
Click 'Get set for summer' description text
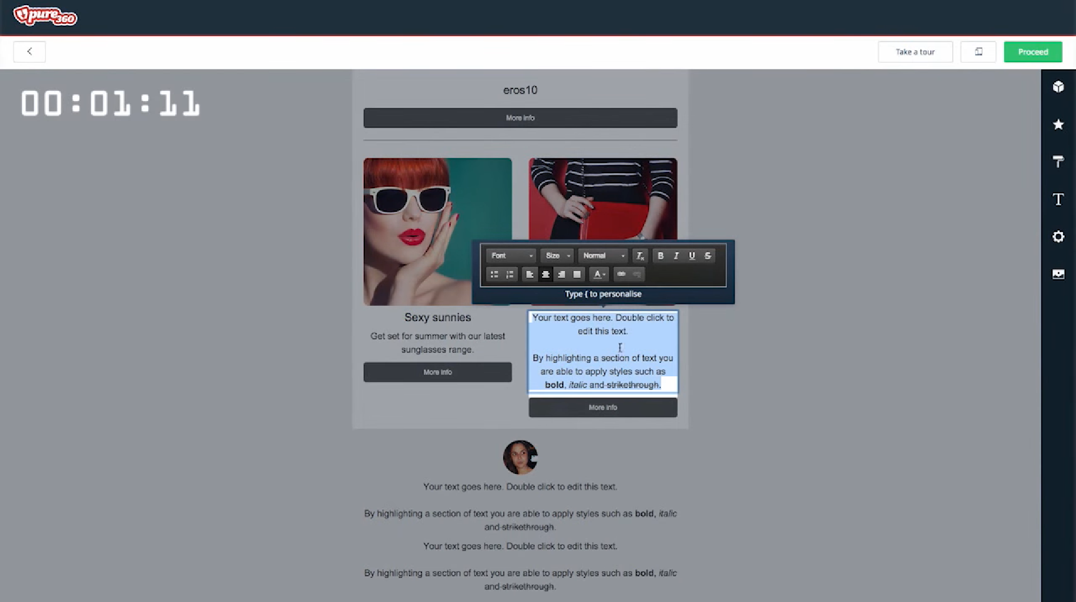click(x=438, y=343)
